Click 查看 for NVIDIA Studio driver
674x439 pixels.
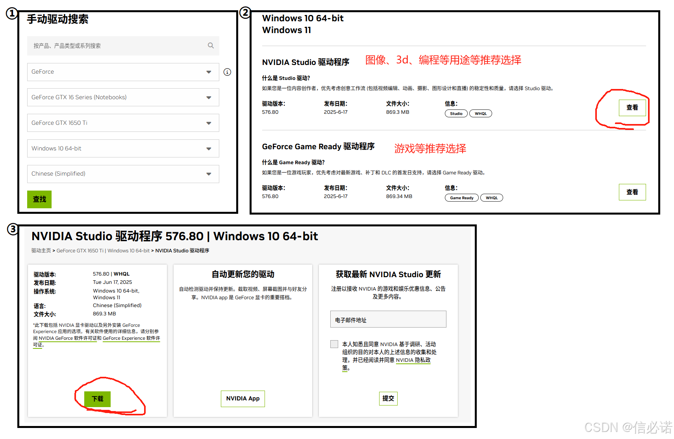coord(632,107)
